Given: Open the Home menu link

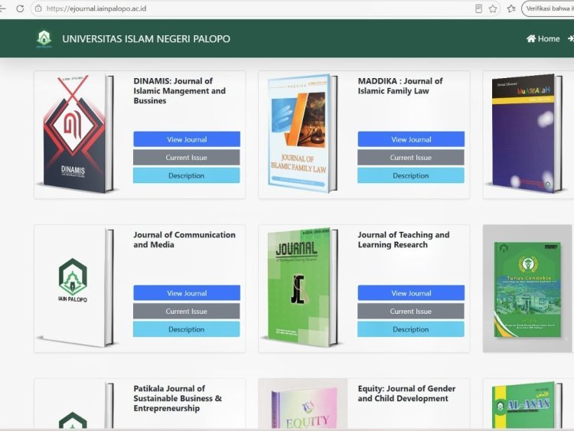Looking at the screenshot, I should 543,38.
